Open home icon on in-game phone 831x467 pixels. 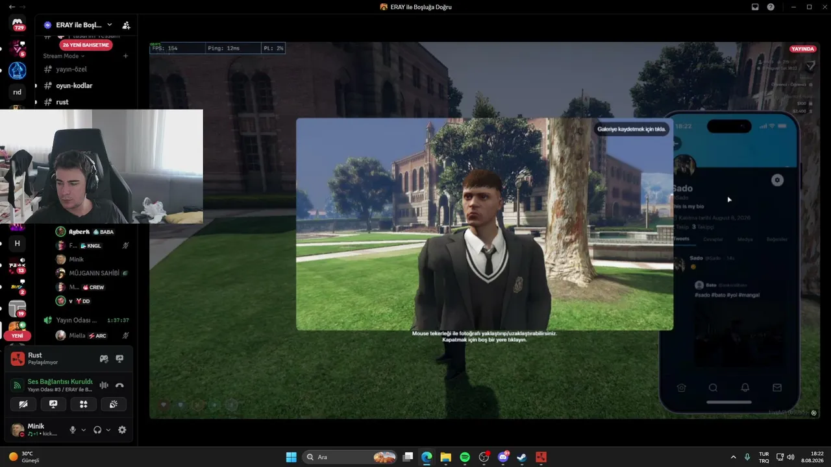click(681, 388)
